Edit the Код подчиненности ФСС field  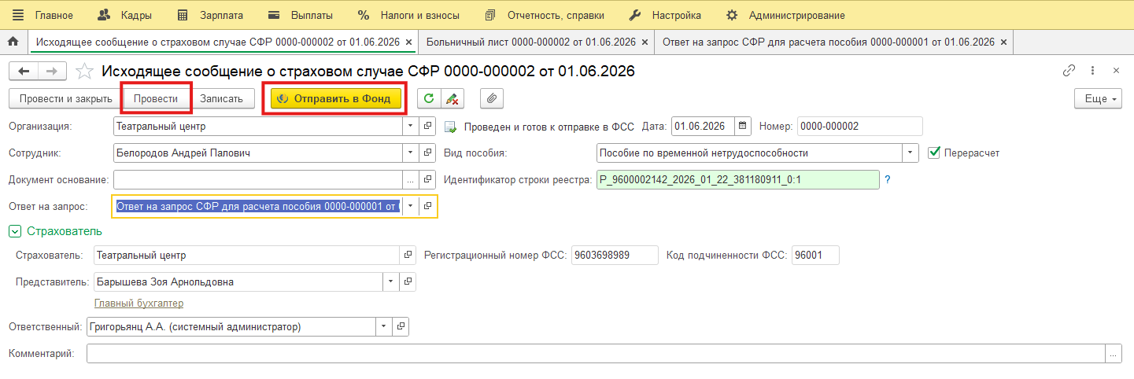pos(815,255)
